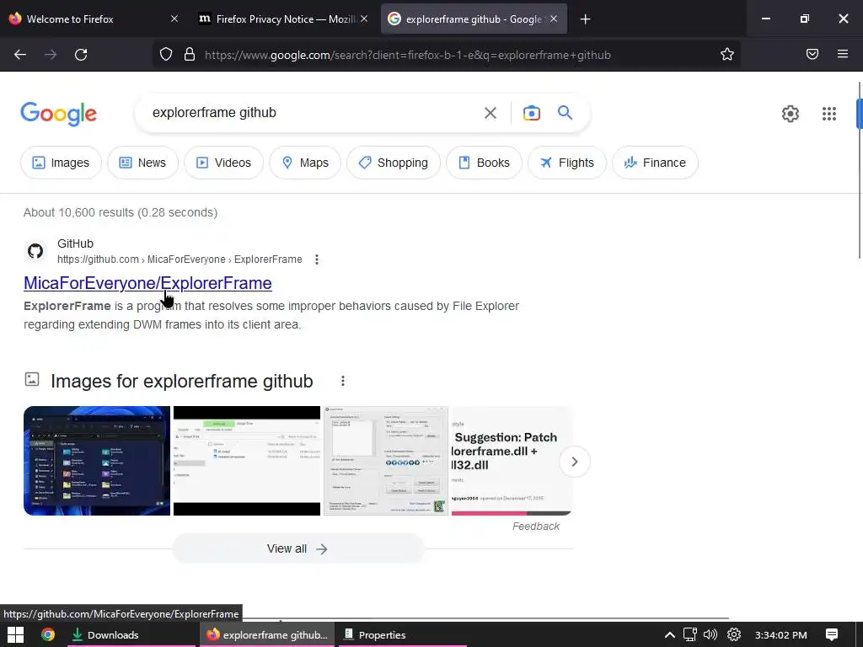Click the Feedback link under images
This screenshot has width=863, height=647.
[x=535, y=527]
